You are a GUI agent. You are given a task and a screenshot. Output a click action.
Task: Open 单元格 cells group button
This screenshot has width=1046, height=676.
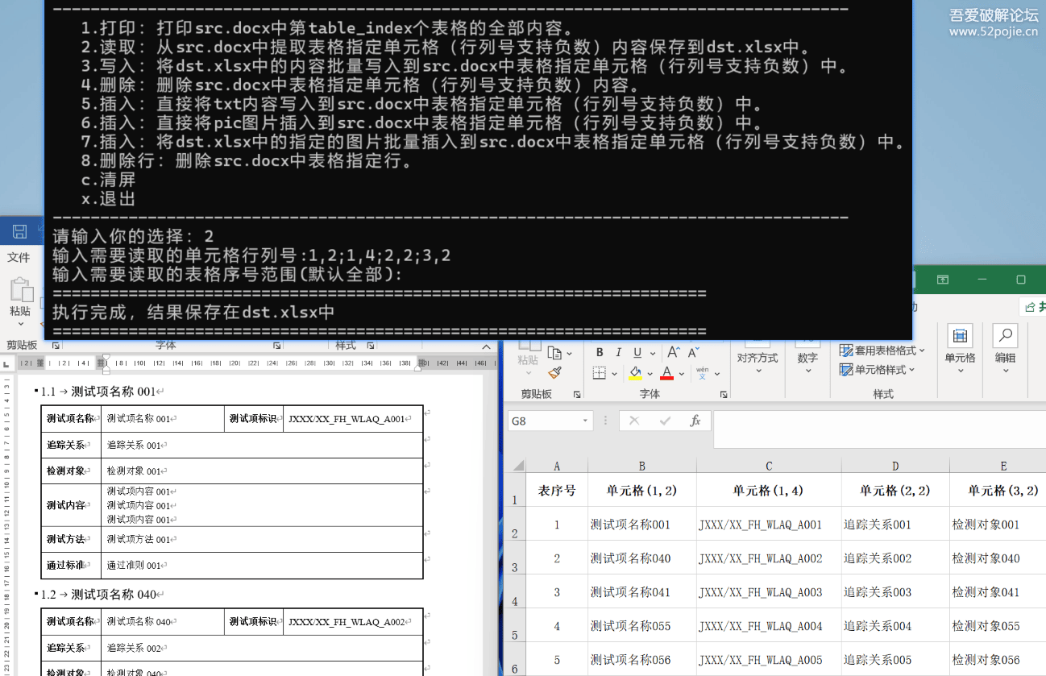point(960,349)
